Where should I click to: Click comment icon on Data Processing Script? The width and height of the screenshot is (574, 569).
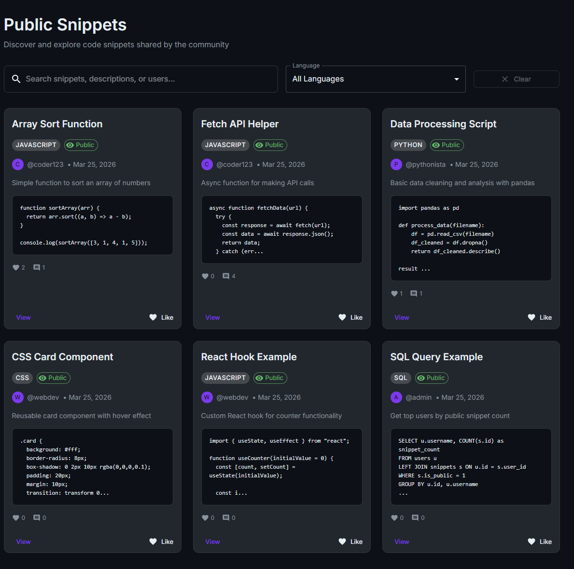point(414,294)
